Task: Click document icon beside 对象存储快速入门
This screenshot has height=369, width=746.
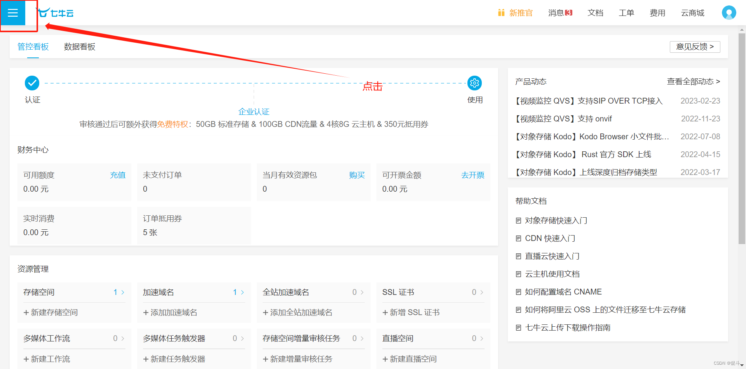Action: click(x=518, y=221)
